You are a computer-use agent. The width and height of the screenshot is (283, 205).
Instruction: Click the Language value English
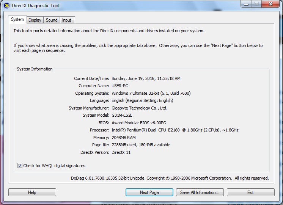[x=142, y=100]
